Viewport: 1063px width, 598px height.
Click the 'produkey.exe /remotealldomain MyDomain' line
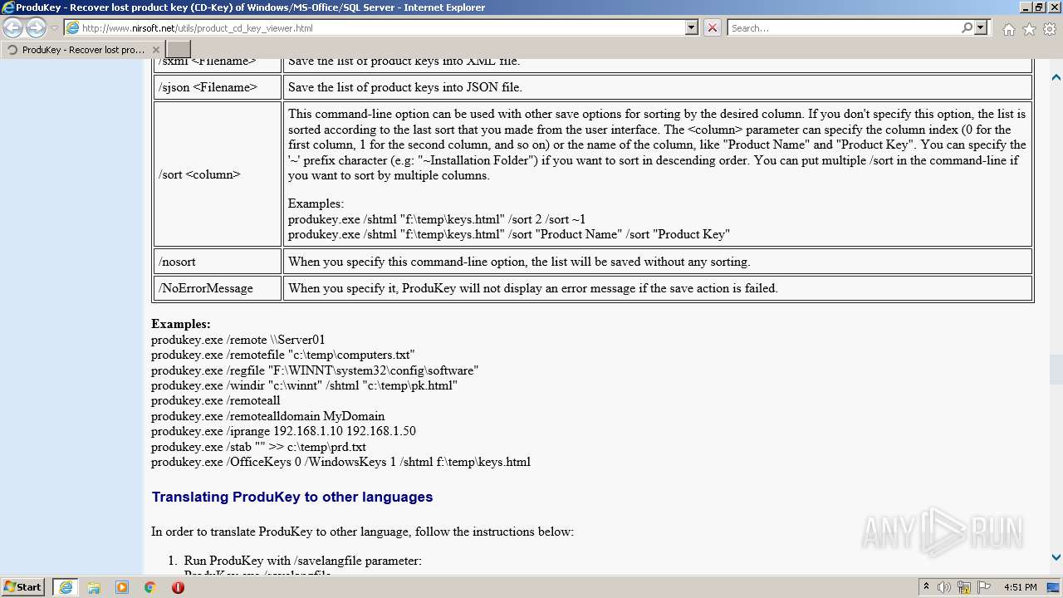coord(268,416)
